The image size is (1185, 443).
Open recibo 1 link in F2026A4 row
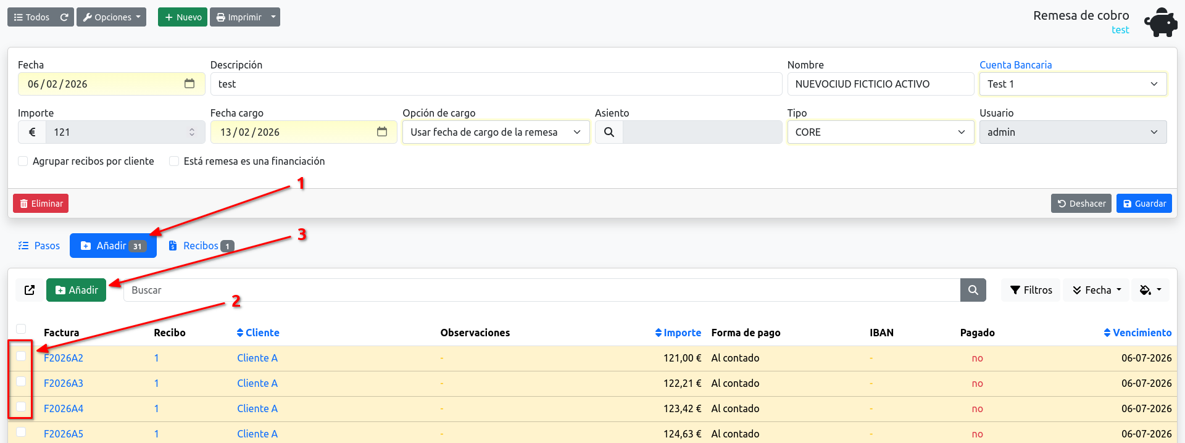[156, 408]
